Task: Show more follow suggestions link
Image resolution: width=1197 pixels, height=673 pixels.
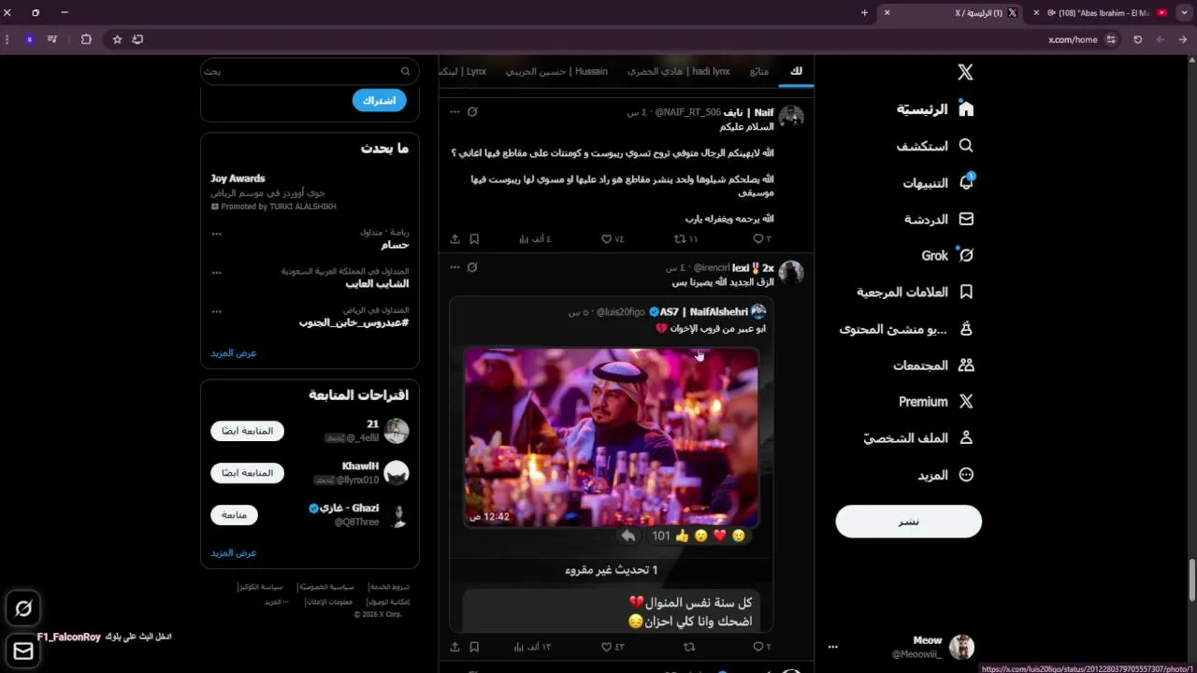Action: (x=234, y=553)
